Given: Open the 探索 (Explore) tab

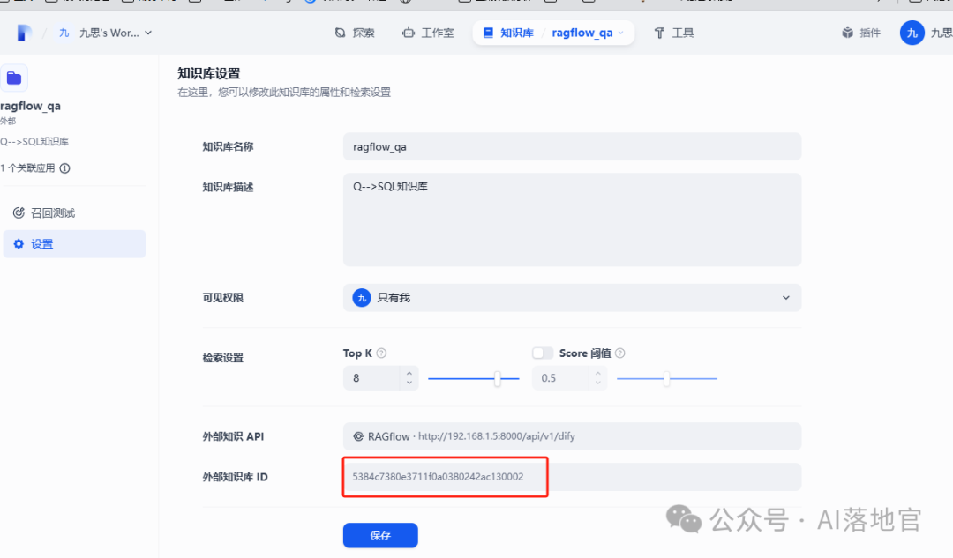Looking at the screenshot, I should pyautogui.click(x=355, y=33).
